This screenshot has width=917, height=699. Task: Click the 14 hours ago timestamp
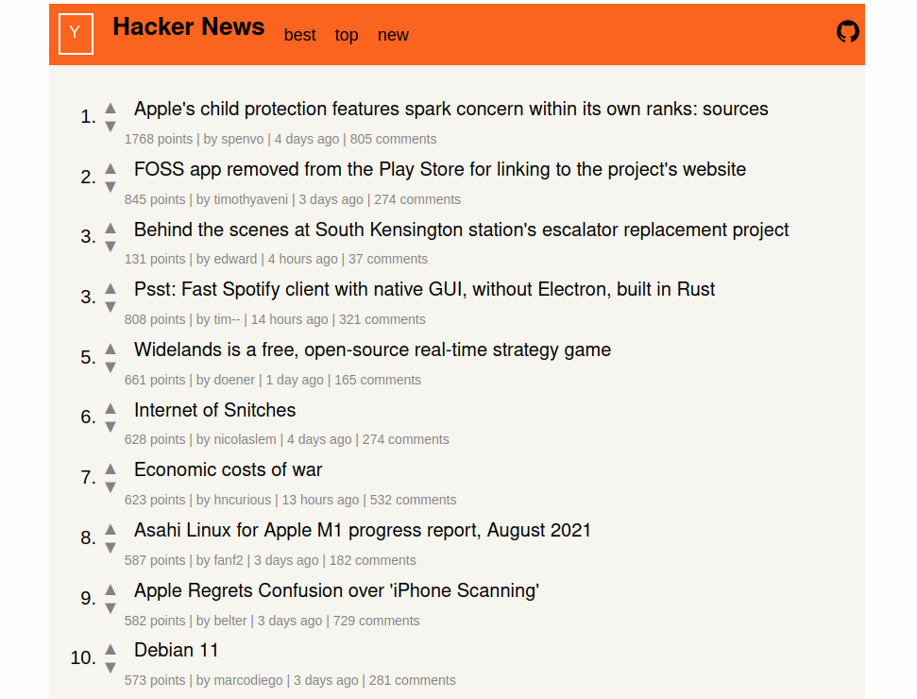pyautogui.click(x=290, y=319)
